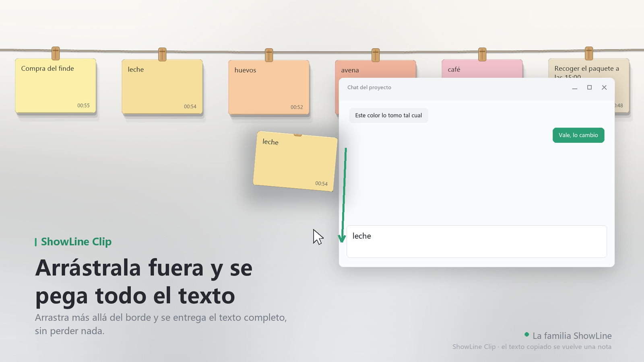Click the clothespin above the hanging 'leche' note
The height and width of the screenshot is (362, 644).
tap(162, 54)
